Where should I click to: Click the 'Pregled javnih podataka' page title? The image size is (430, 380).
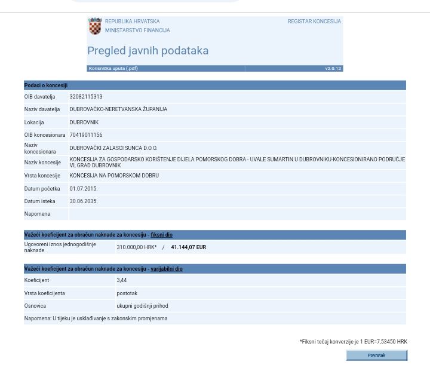tap(148, 51)
